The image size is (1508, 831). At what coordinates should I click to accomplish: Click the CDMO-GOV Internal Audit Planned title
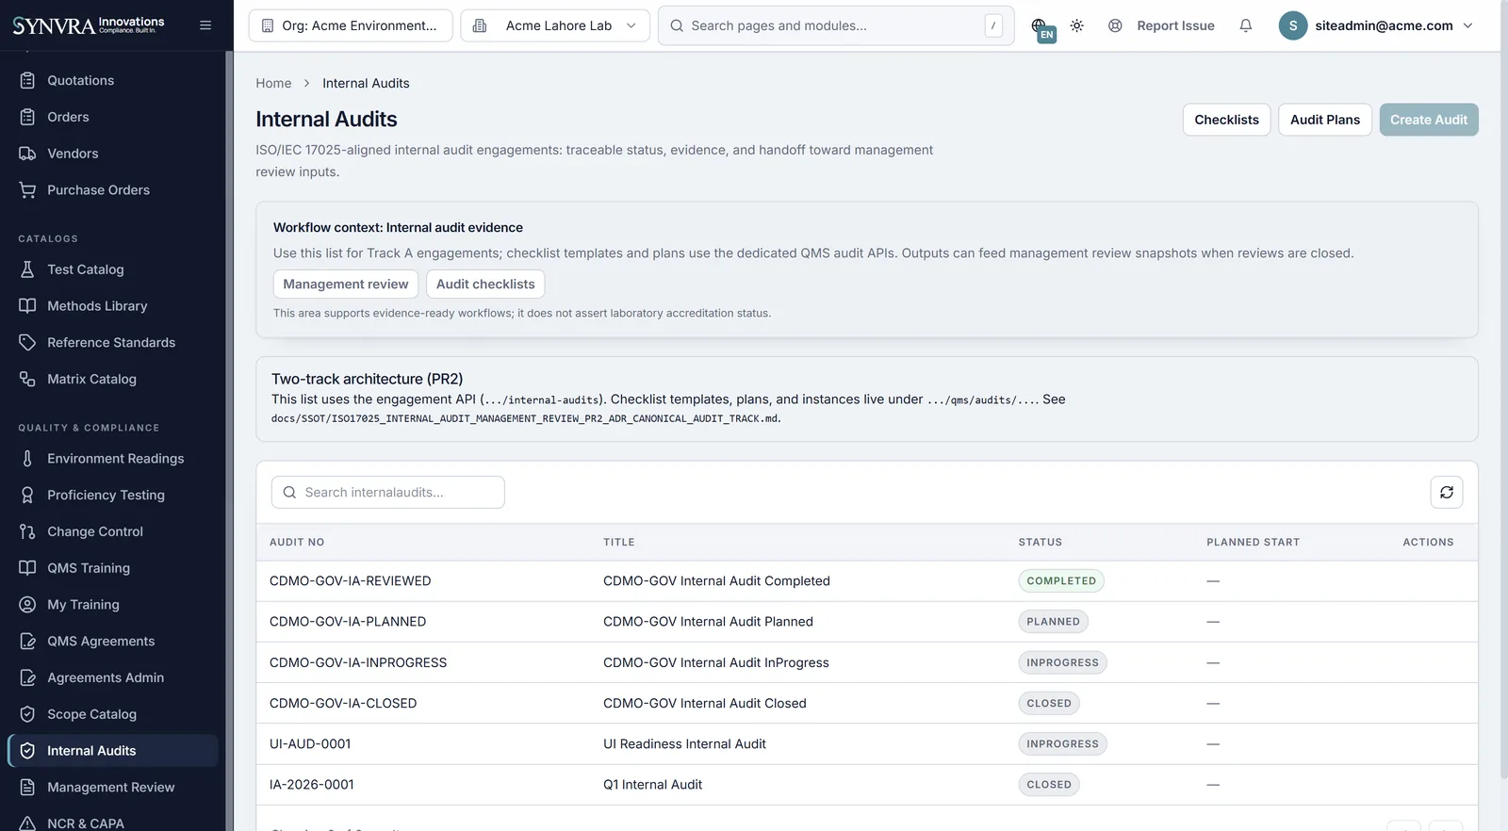click(708, 622)
